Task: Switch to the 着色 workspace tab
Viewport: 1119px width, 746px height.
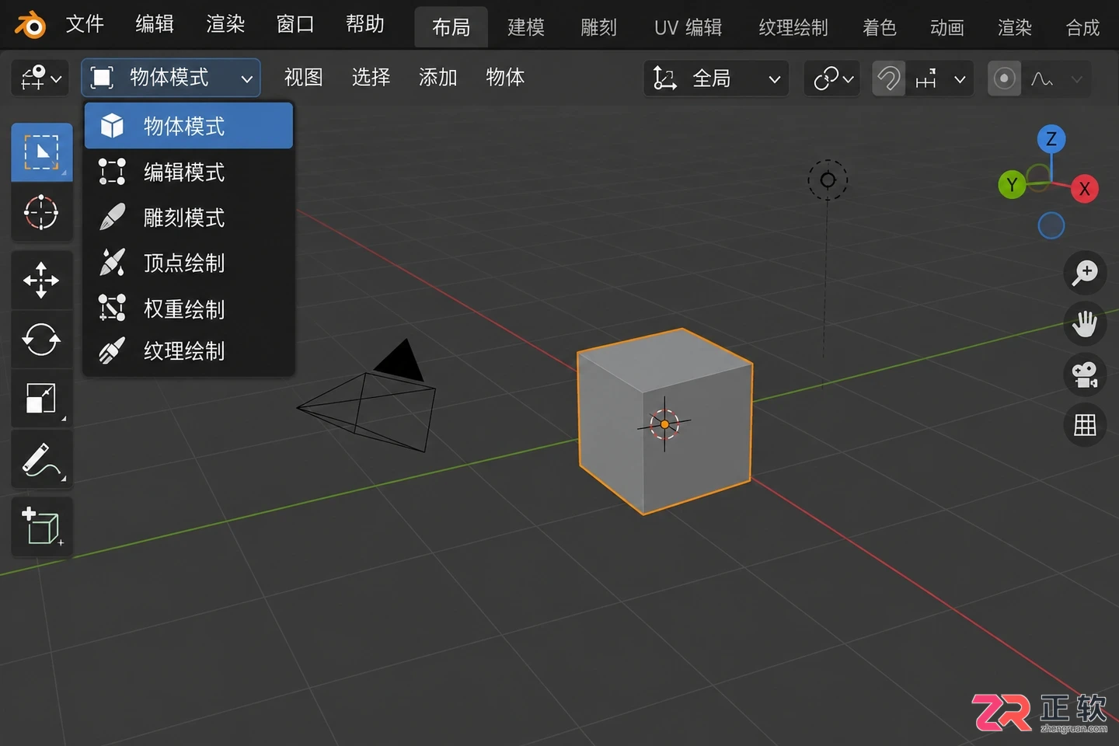Action: click(880, 27)
